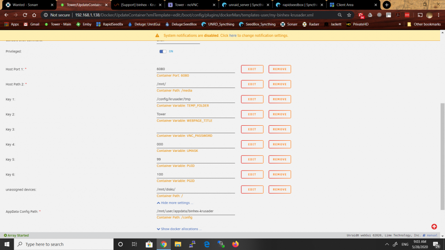Open Microsoft Edge from taskbar
The image size is (445, 250).
(x=206, y=244)
